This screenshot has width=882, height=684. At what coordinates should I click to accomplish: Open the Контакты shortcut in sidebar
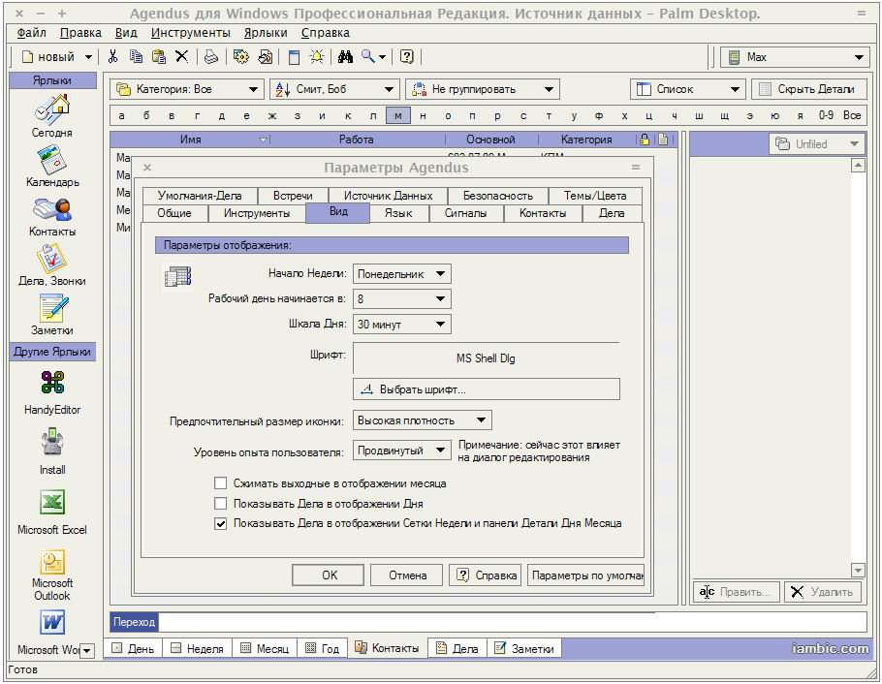[x=52, y=210]
